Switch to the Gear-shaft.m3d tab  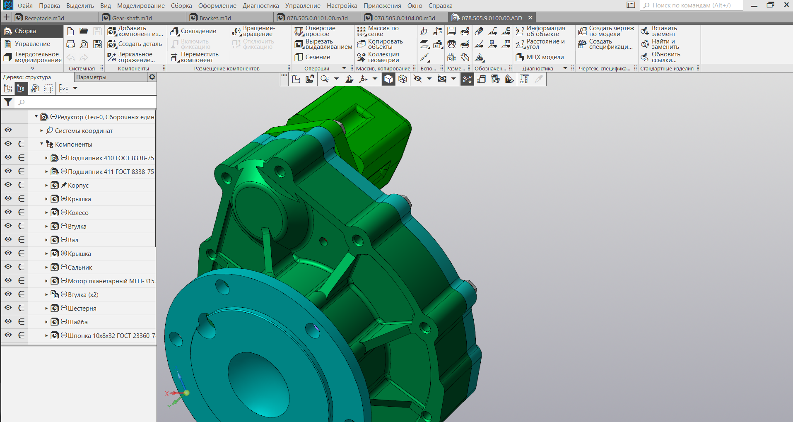tap(142, 18)
